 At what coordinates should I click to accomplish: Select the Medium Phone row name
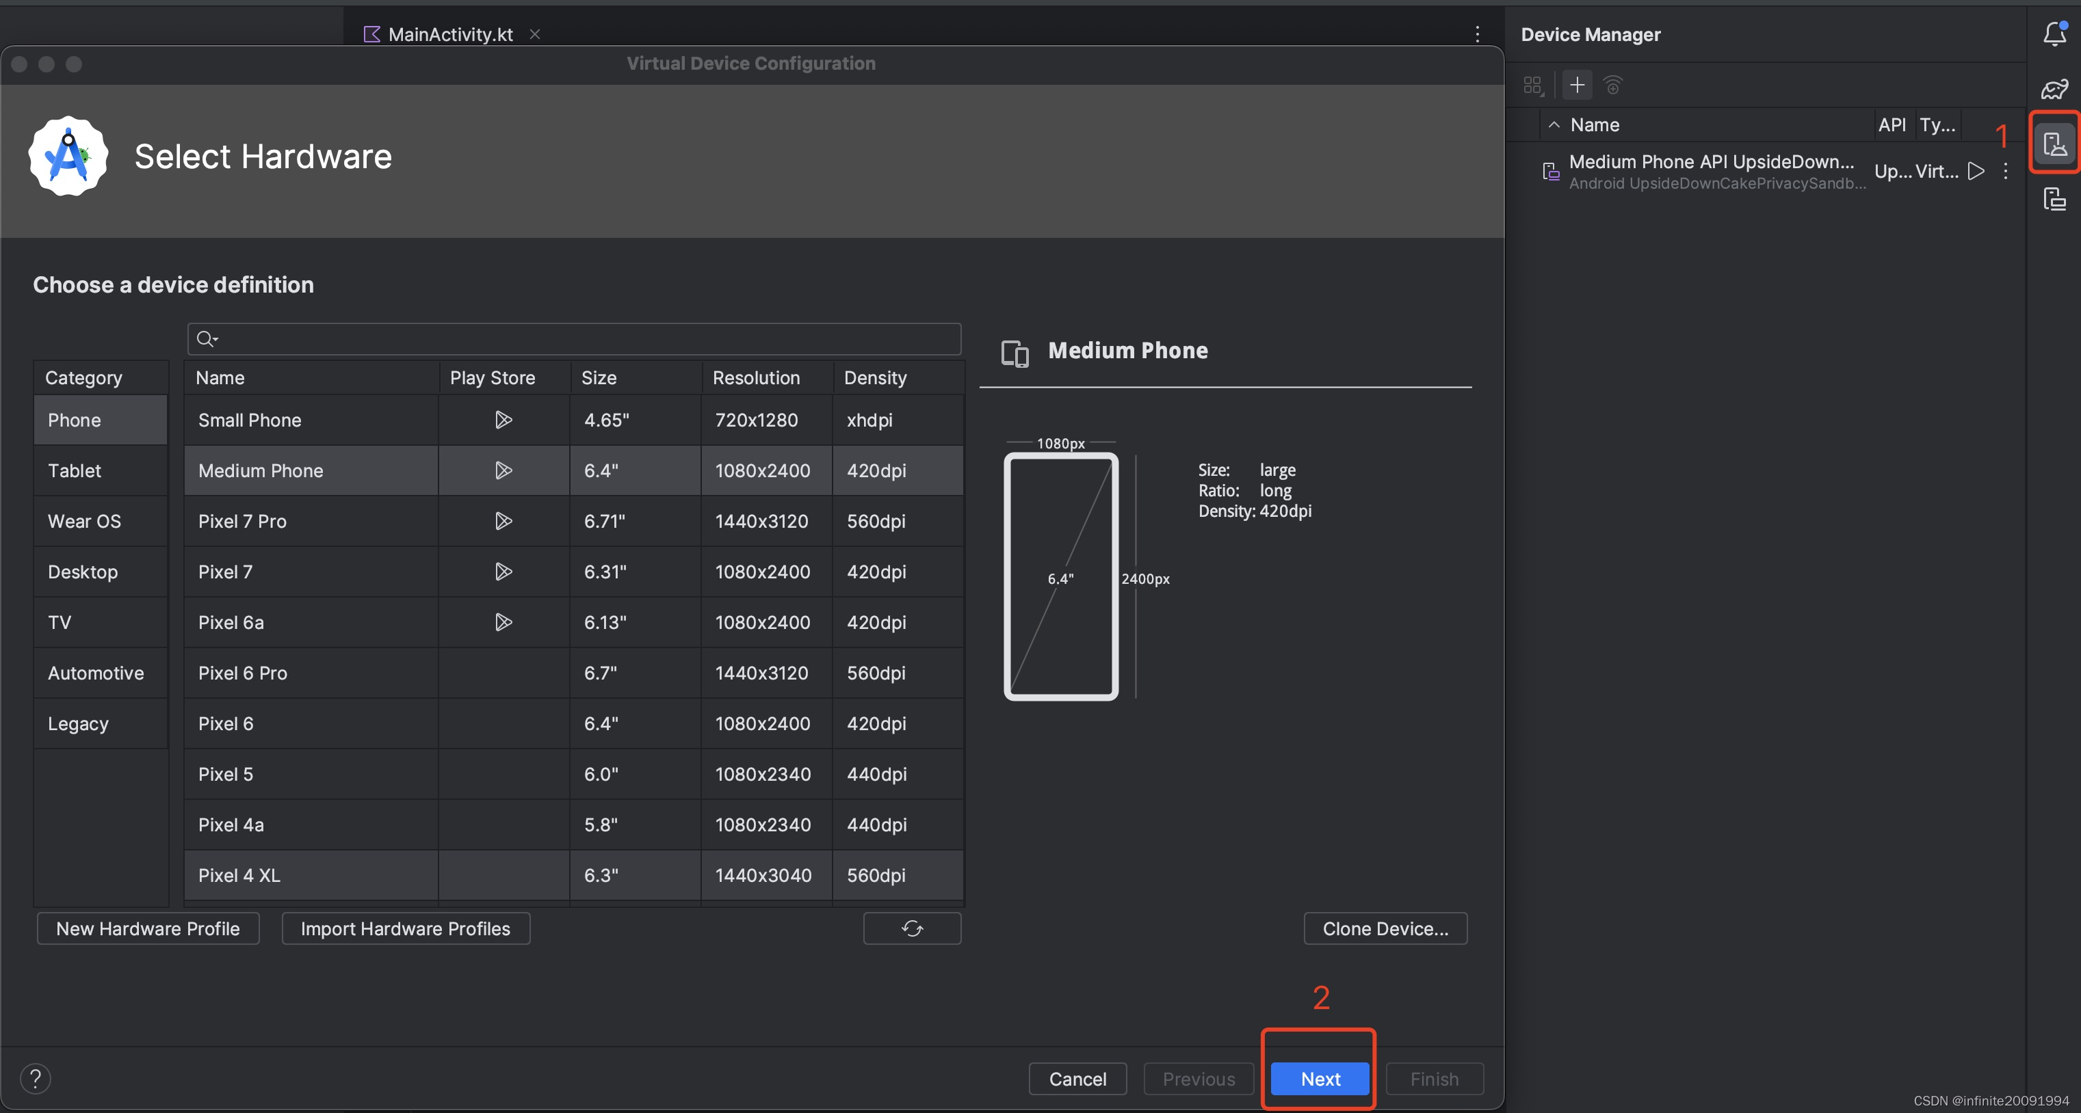click(260, 470)
